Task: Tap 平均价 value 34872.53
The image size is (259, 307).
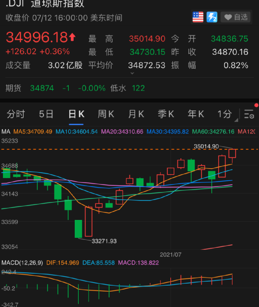Action: coord(146,65)
